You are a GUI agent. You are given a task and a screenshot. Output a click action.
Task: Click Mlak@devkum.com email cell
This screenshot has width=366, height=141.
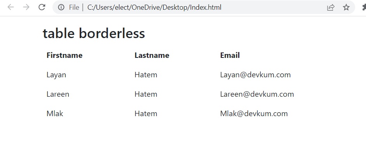point(254,114)
